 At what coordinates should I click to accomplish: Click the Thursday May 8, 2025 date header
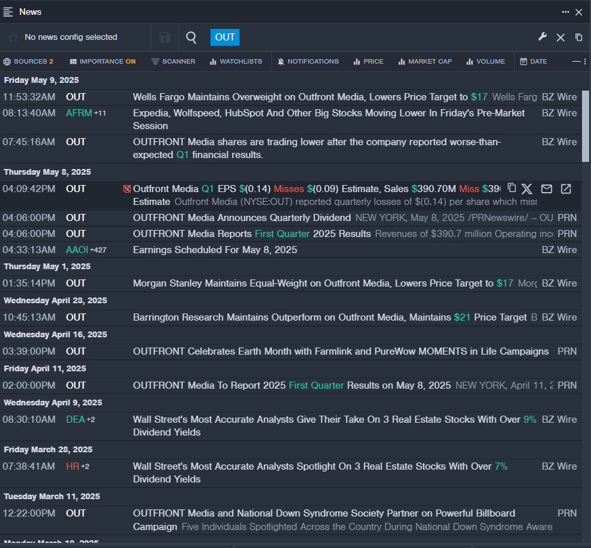pos(47,172)
